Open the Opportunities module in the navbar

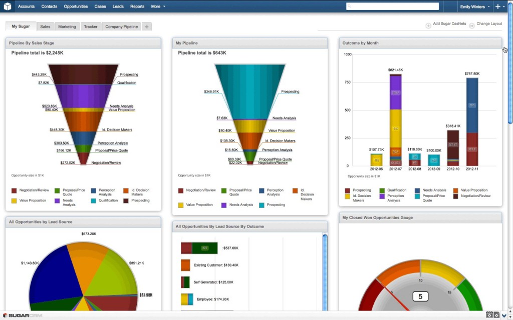76,6
